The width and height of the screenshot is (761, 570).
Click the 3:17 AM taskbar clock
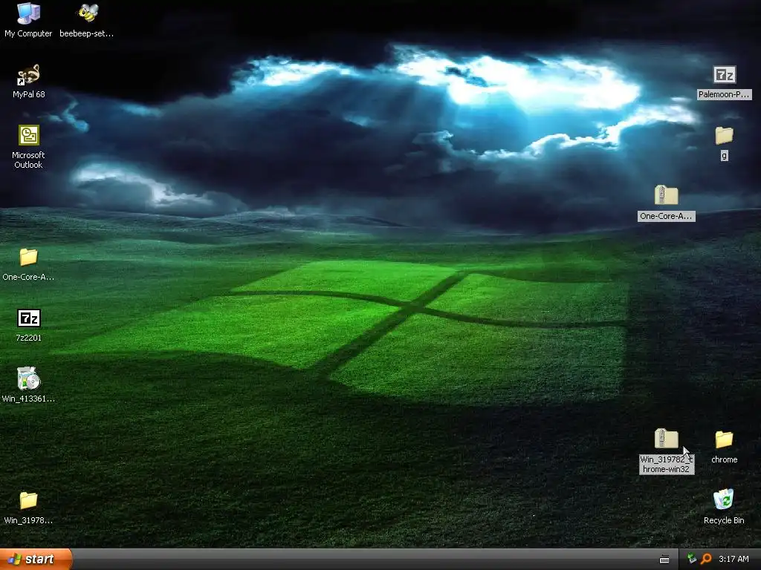(x=734, y=559)
